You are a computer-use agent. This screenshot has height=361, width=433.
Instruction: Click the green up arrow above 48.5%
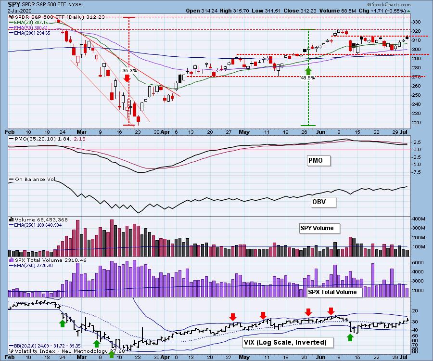308,70
